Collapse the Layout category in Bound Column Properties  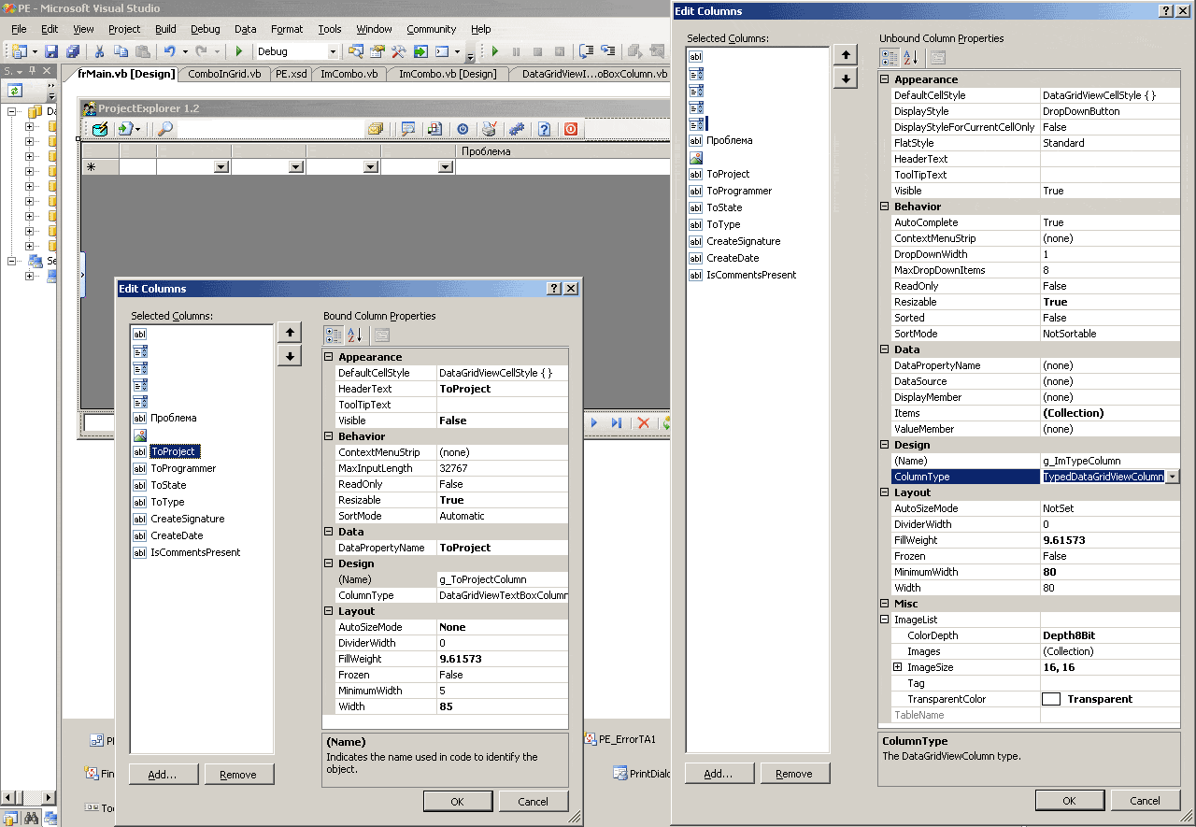point(329,611)
